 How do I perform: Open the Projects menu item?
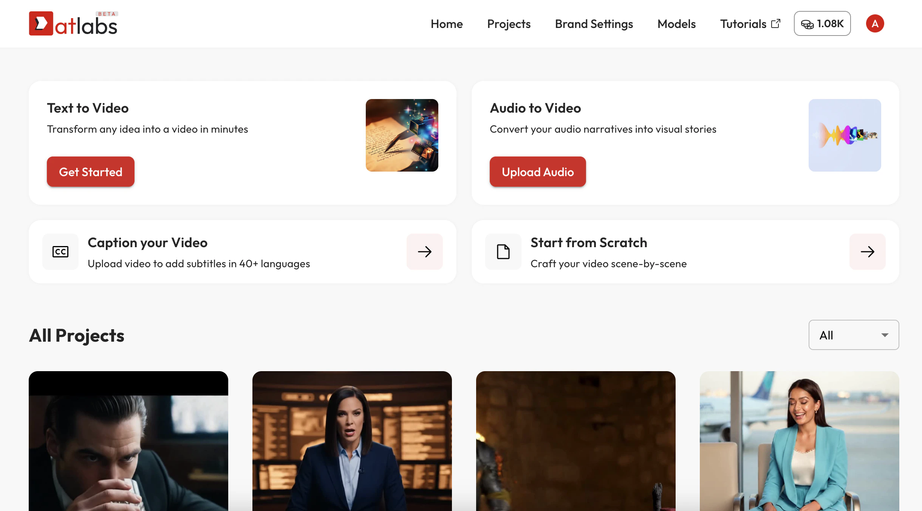click(509, 24)
